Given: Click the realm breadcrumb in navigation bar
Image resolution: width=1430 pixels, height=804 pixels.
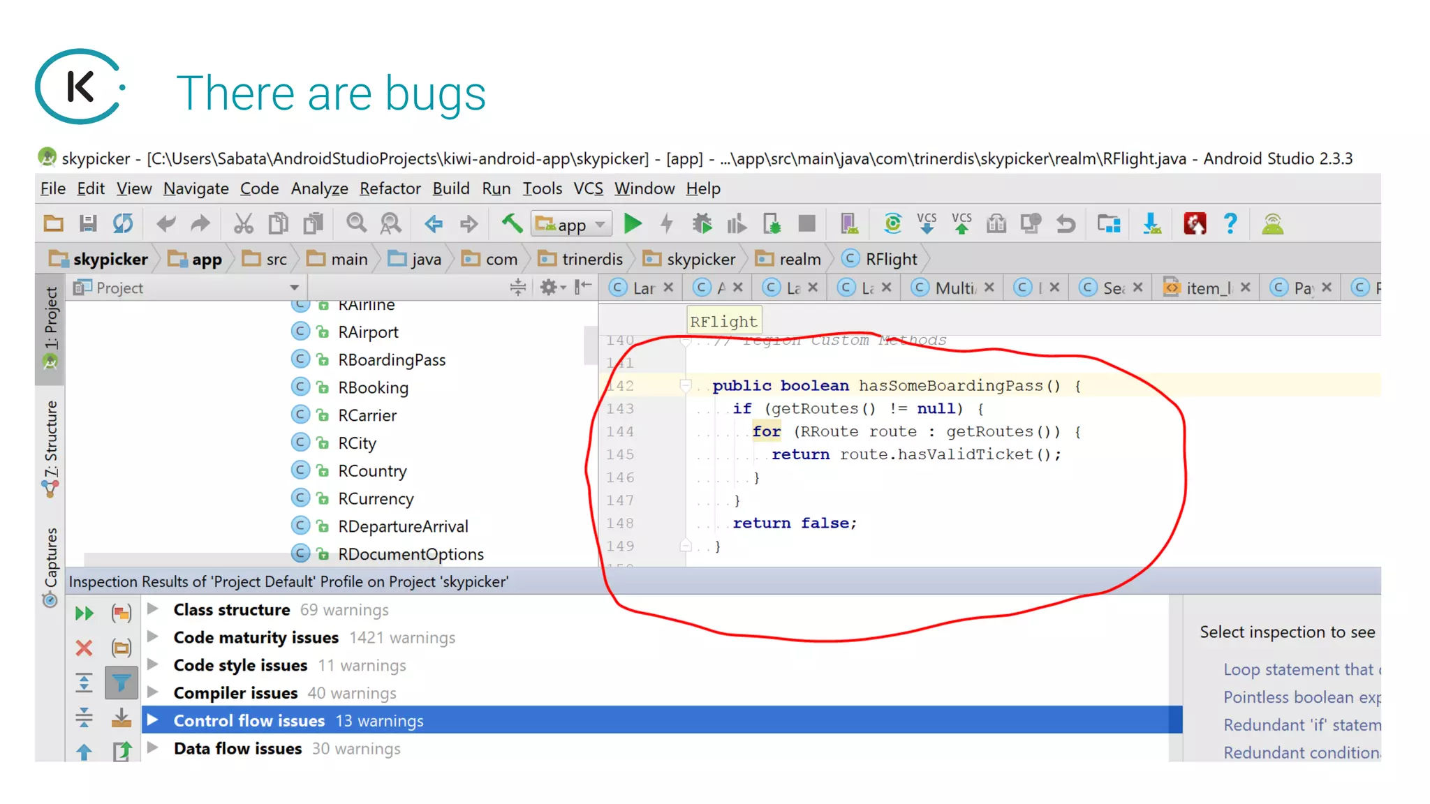Looking at the screenshot, I should (799, 260).
